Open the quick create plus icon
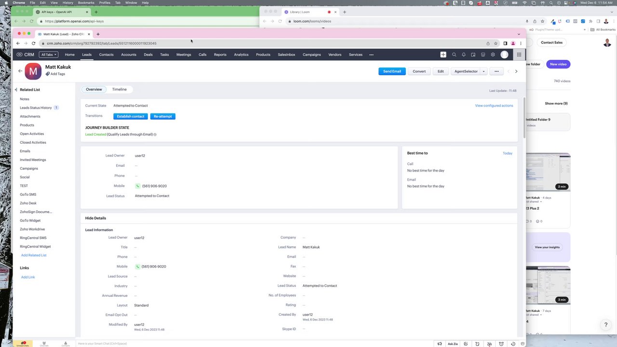 pyautogui.click(x=443, y=54)
